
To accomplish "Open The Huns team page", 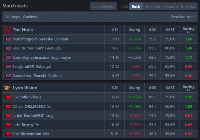I will click(x=23, y=30).
